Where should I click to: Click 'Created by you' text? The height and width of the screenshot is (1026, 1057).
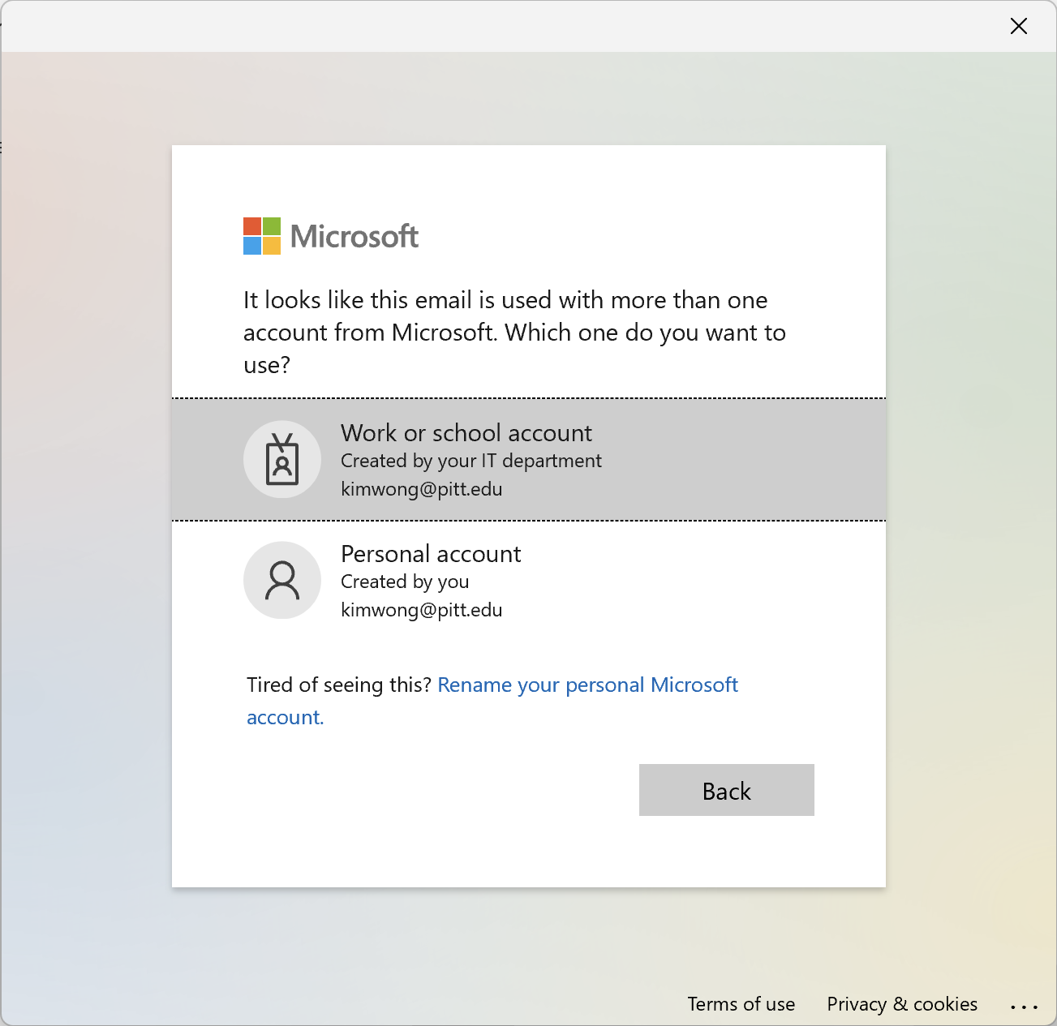click(405, 582)
